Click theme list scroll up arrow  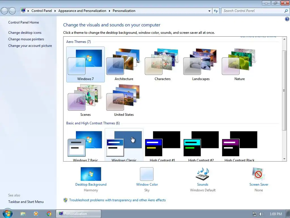click(284, 39)
